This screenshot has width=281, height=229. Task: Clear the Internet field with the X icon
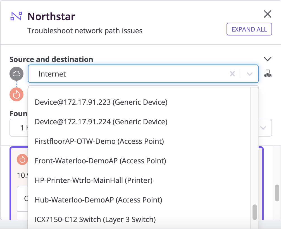coord(232,74)
